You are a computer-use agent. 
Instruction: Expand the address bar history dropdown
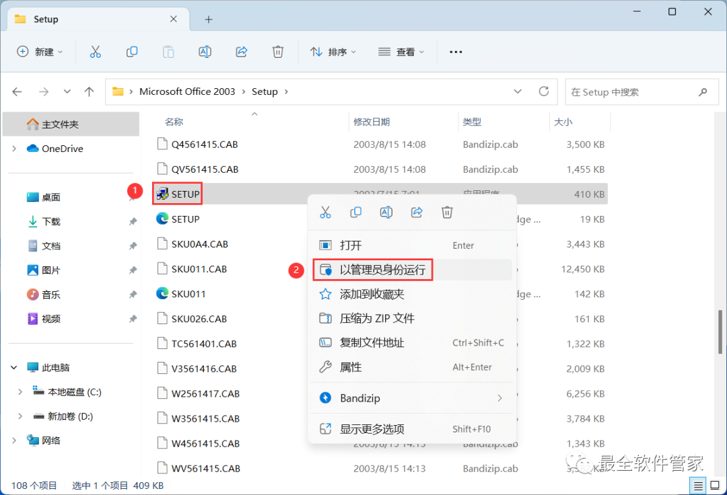pos(518,91)
